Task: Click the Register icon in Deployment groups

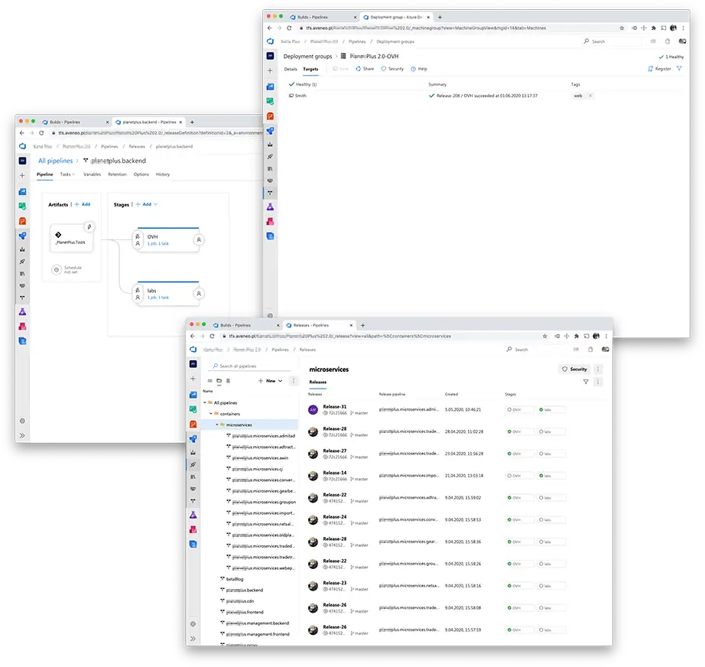Action: [x=649, y=69]
